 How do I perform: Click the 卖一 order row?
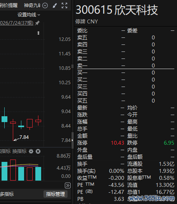pyautogui.click(x=126, y=66)
